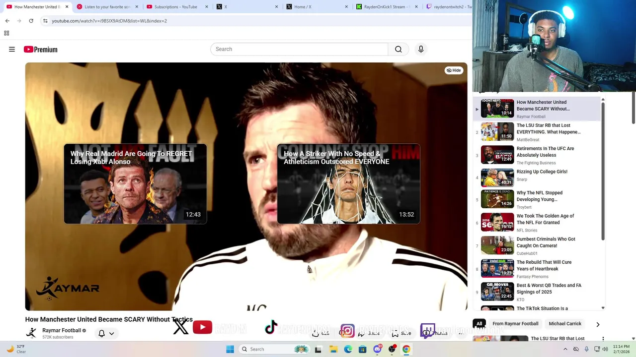Click the playlist scrollbar down arrow
636x357 pixels.
[x=603, y=308]
